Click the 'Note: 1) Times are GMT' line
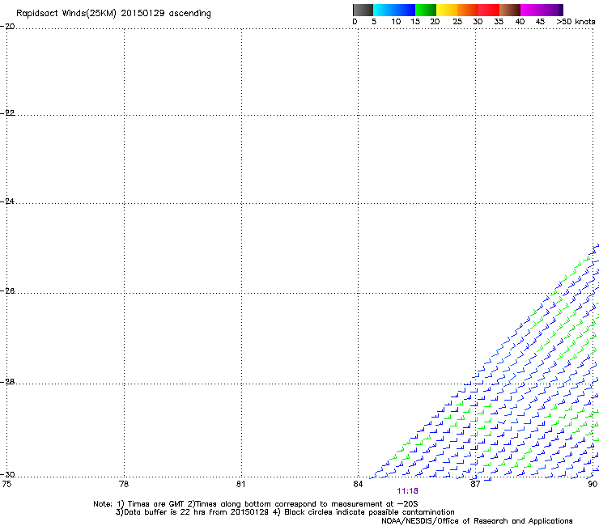Screen dimensions: 599x526 coord(255,504)
